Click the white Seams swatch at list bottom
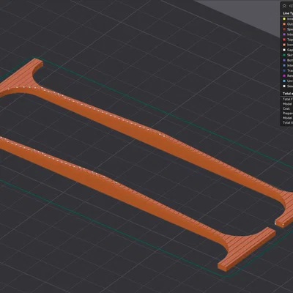Viewport: 293px width, 293px height. pos(284,86)
